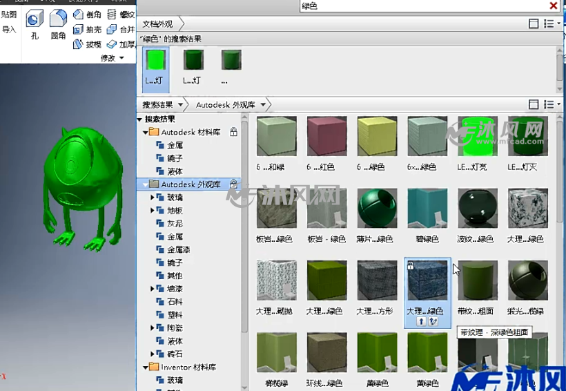Select the 橄榄绿 appearance
The width and height of the screenshot is (566, 391).
click(x=276, y=352)
